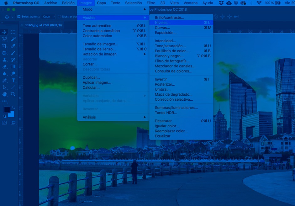Open the Capa menu in the menu bar
Viewport: 295px width, 206px height.
pos(101,3)
